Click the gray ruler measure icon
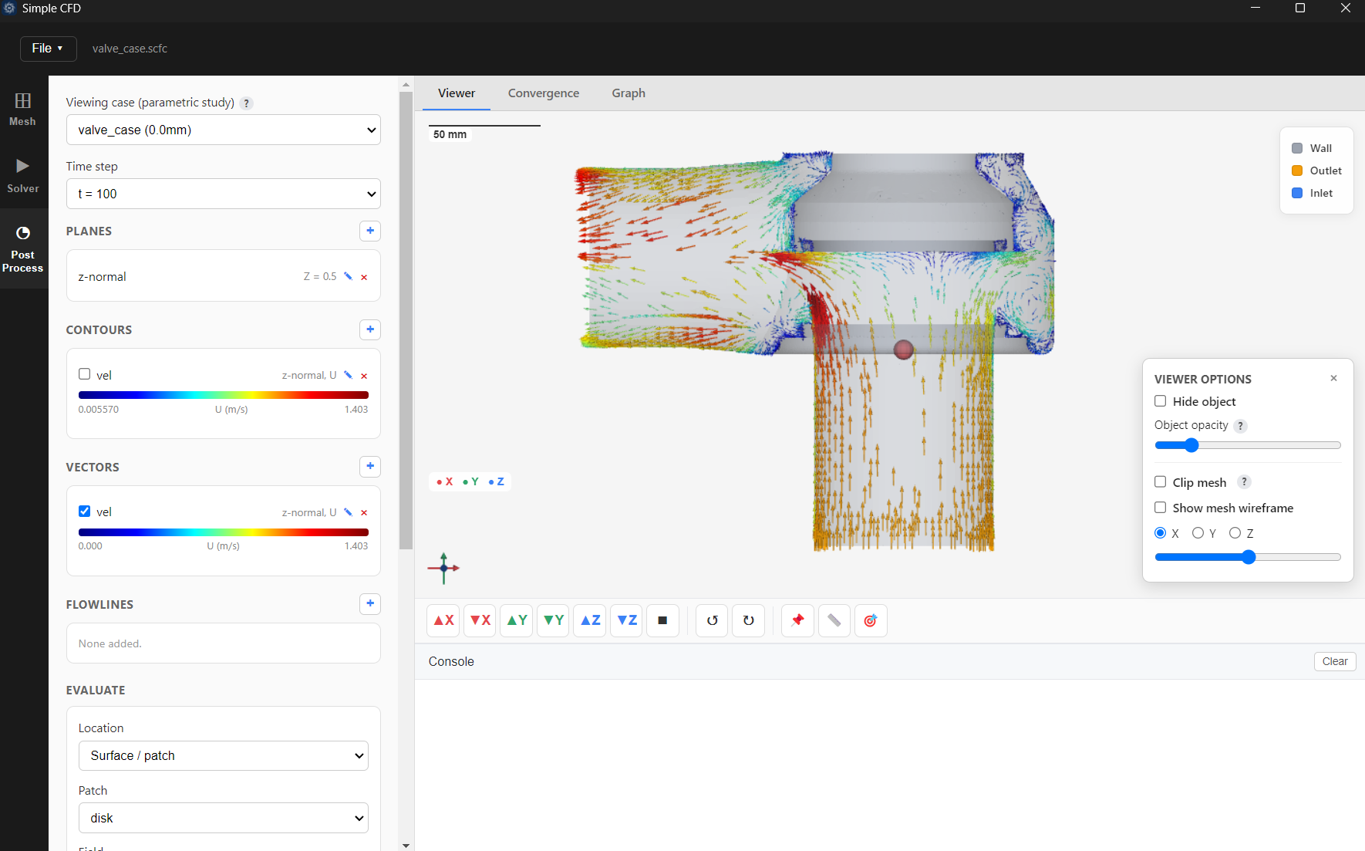The width and height of the screenshot is (1365, 851). [x=834, y=620]
